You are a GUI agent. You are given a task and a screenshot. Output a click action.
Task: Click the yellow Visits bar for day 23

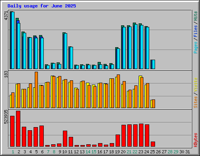click(140, 92)
